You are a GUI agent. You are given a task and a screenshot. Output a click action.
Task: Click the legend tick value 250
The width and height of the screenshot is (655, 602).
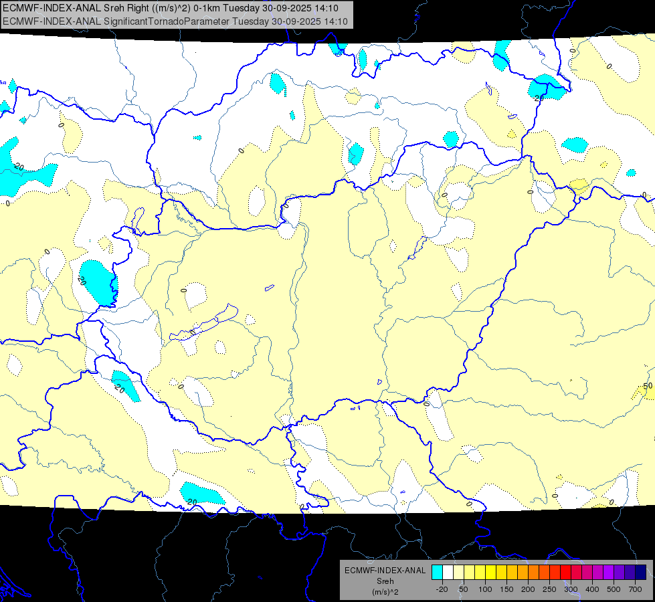[x=549, y=589]
